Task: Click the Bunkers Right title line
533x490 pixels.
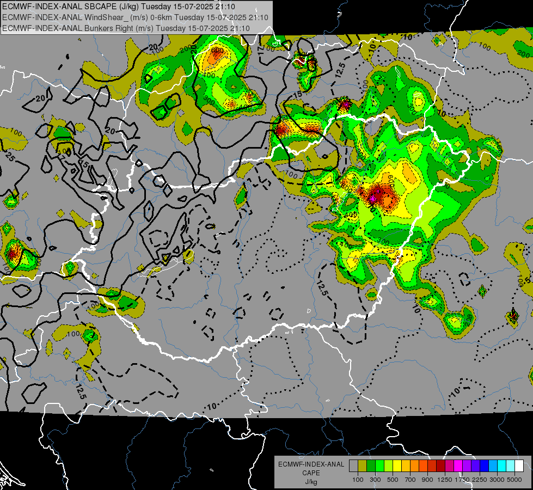Action: 126,28
